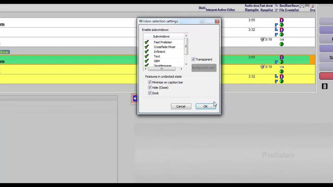Click the trash can icon

click(x=324, y=86)
